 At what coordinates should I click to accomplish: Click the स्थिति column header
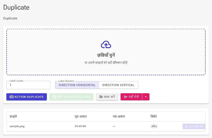coord(154,117)
